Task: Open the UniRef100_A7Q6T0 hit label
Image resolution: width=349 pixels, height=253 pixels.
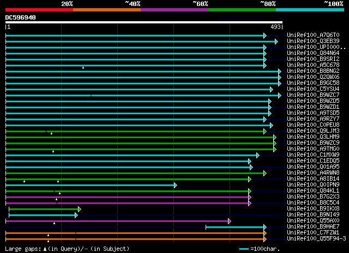Action: (313, 35)
